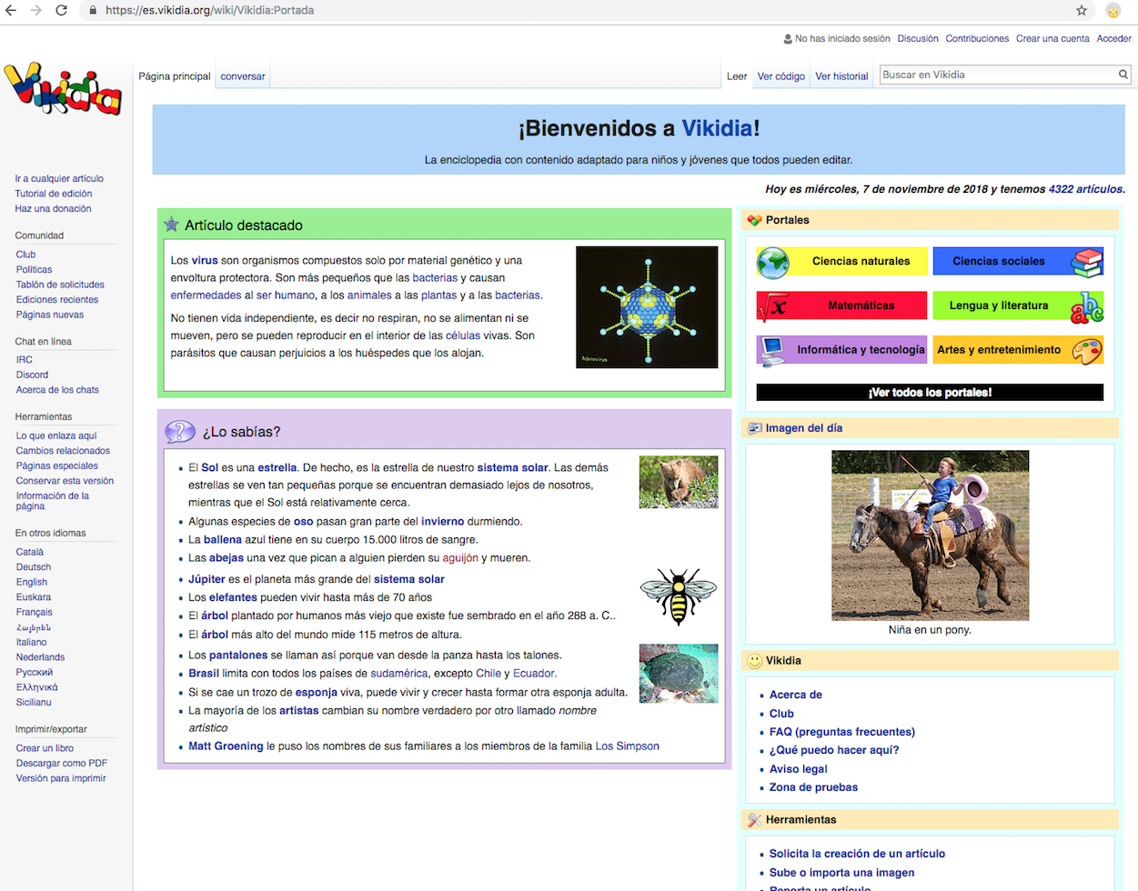The image size is (1138, 891).
Task: Click the pony photo in Imagen del día
Action: pyautogui.click(x=930, y=535)
